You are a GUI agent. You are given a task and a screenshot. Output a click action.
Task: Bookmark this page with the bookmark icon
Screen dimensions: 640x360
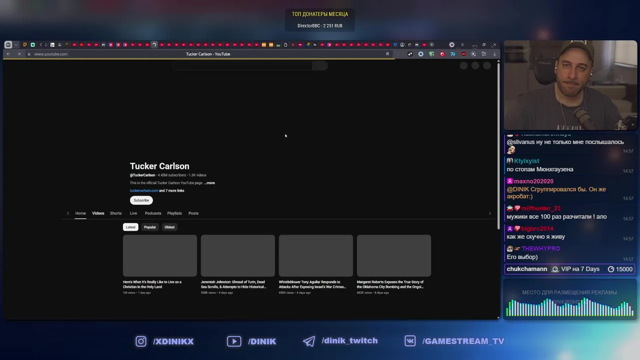387,54
